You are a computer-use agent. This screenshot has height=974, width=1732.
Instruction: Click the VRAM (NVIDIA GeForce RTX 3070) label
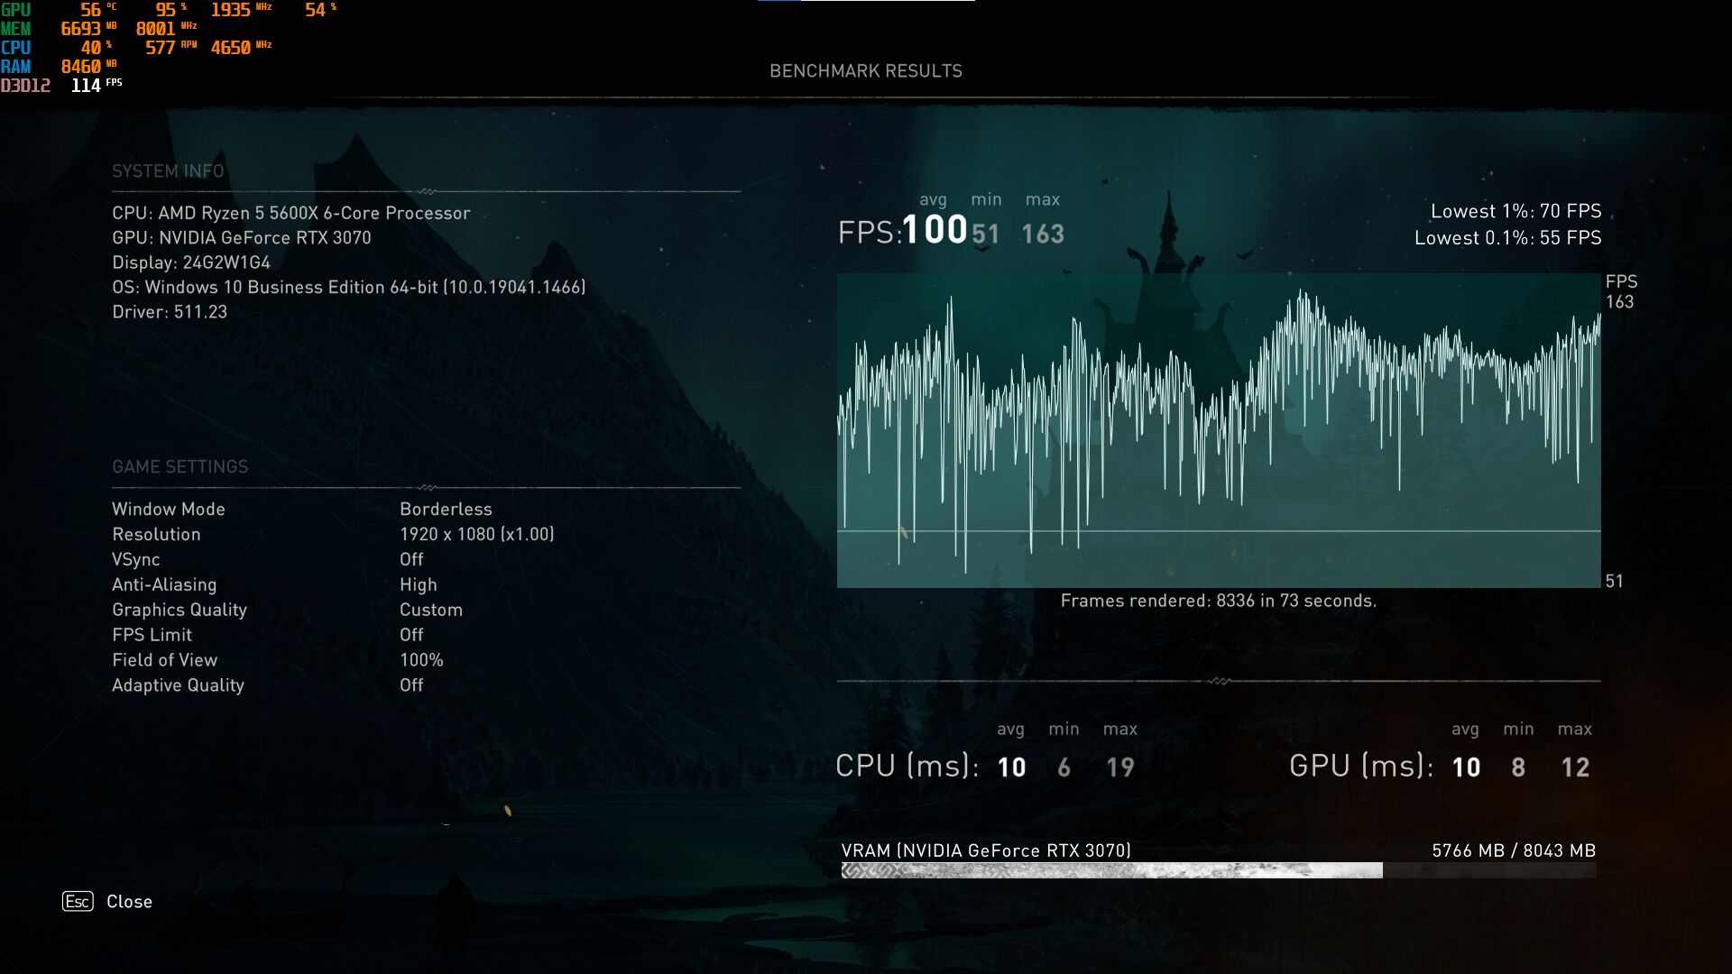point(986,850)
